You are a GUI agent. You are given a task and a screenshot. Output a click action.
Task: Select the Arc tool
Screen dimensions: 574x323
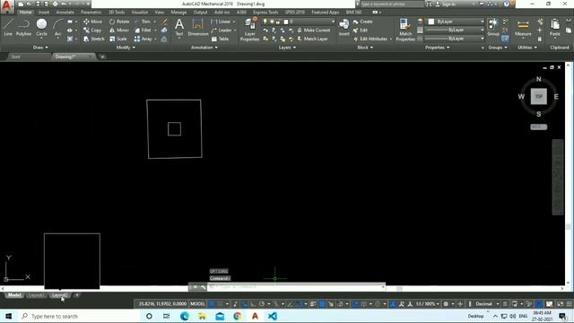point(57,28)
